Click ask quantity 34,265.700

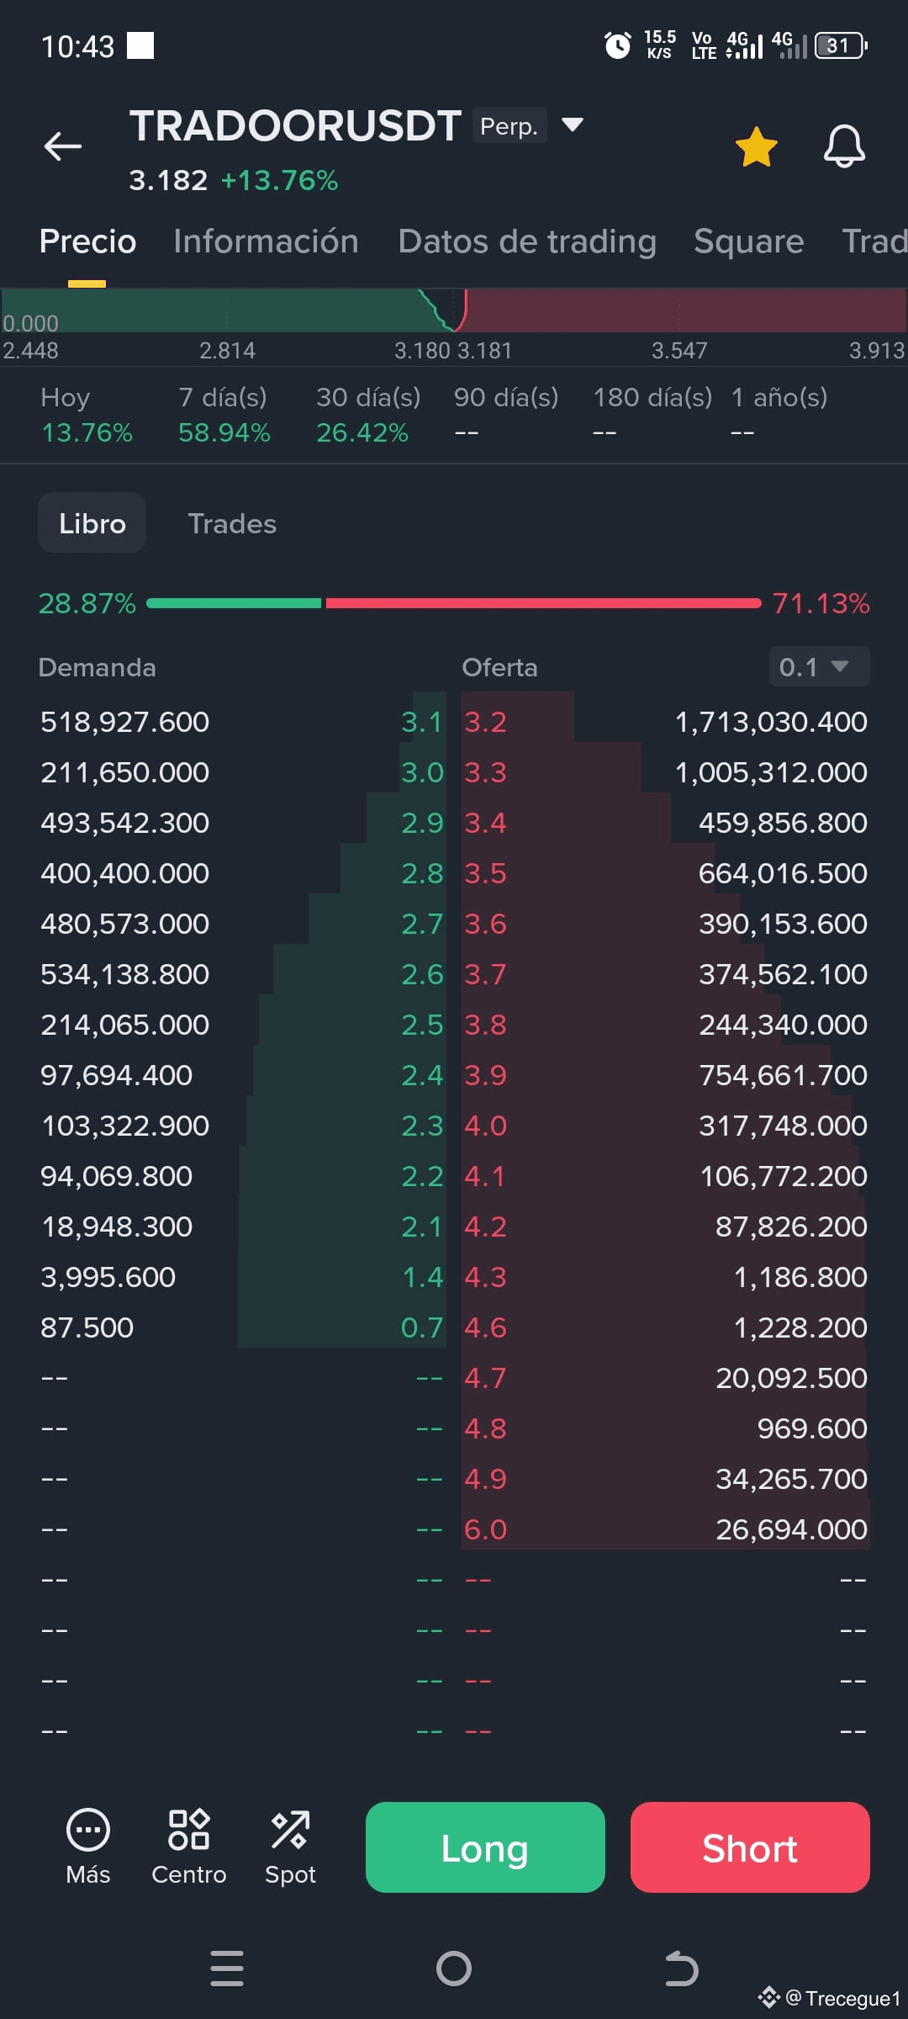tap(791, 1479)
